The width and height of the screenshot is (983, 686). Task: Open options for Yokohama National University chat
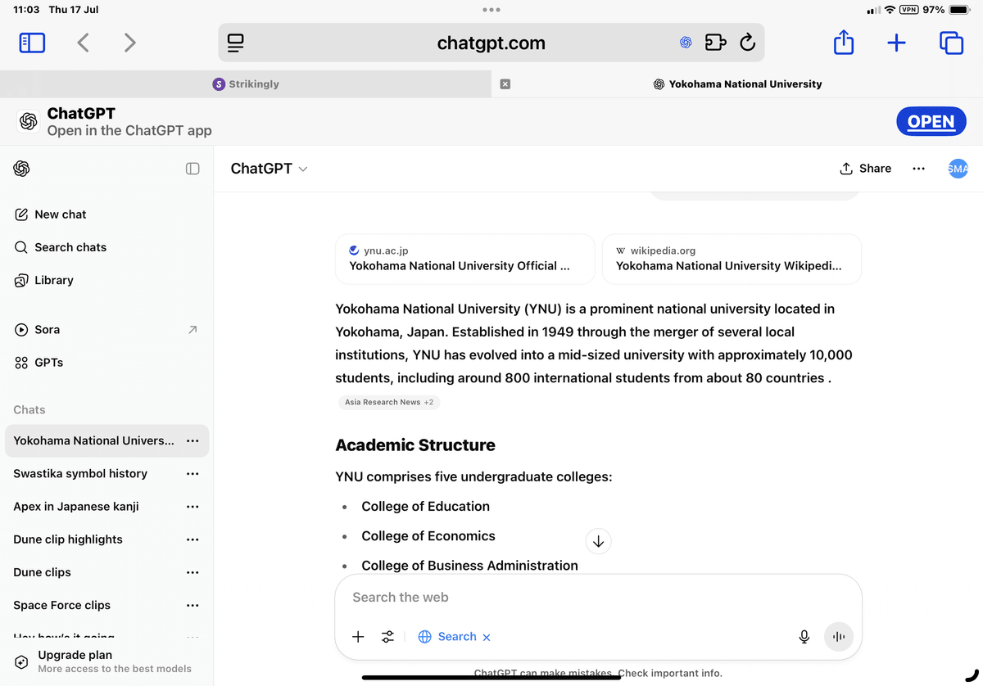click(193, 440)
